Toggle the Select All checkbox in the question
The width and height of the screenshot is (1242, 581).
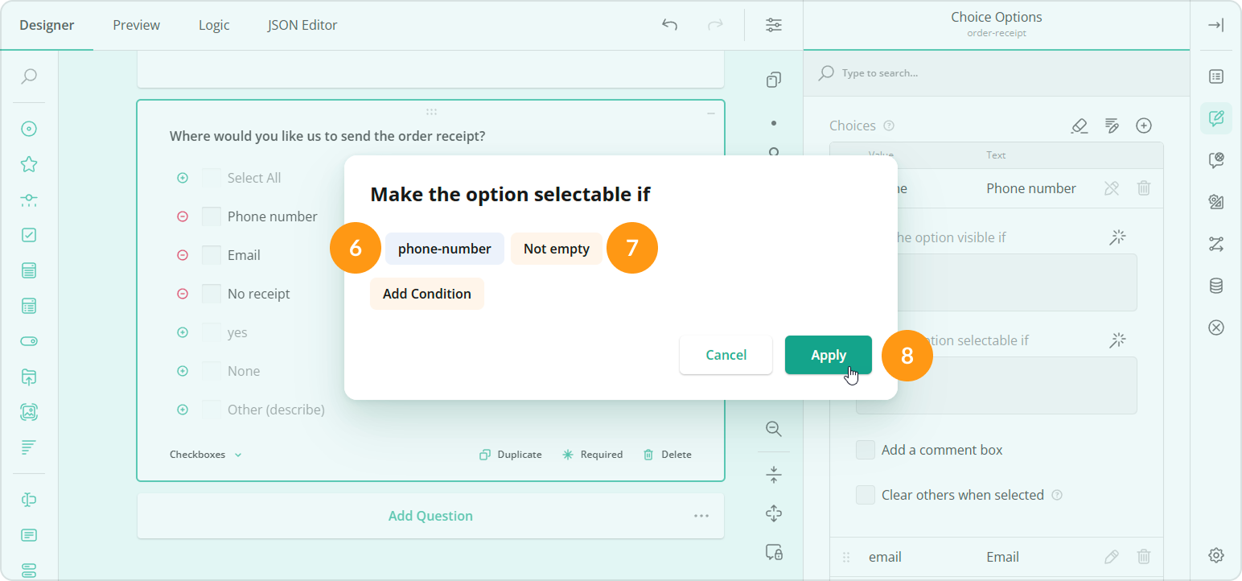[x=211, y=177]
